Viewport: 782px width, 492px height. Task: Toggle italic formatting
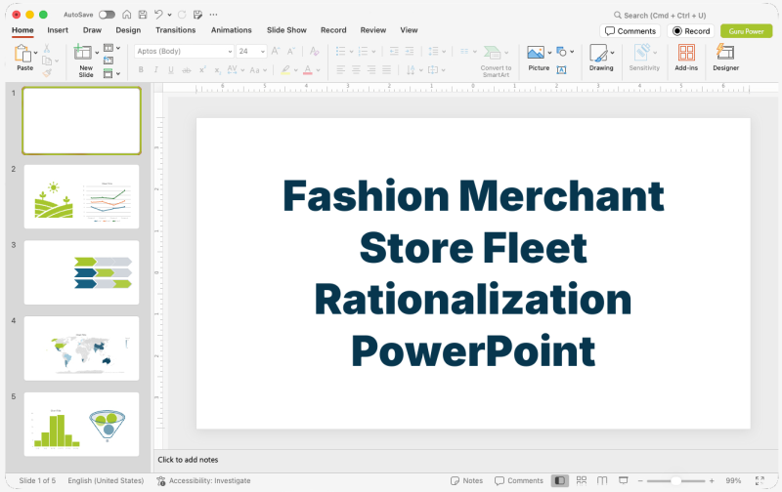coord(156,70)
